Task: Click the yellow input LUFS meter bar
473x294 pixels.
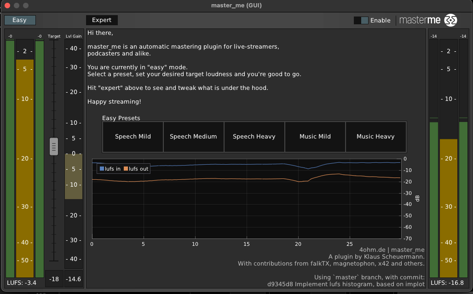Action: pyautogui.click(x=25, y=168)
